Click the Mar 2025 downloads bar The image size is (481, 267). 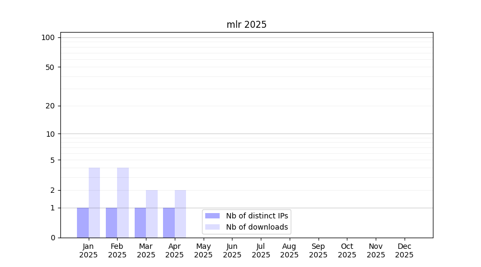[x=152, y=214]
